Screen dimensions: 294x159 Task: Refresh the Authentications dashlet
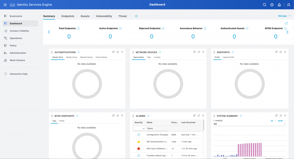[x=118, y=52]
